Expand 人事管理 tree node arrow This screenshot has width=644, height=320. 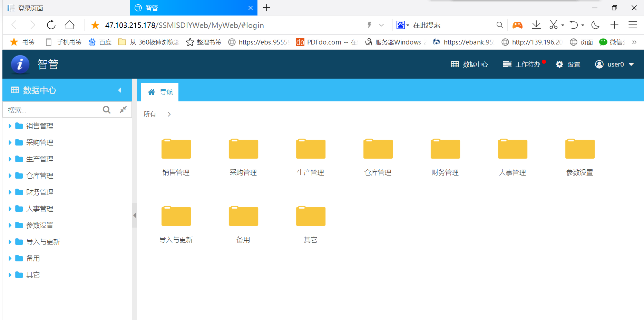10,209
